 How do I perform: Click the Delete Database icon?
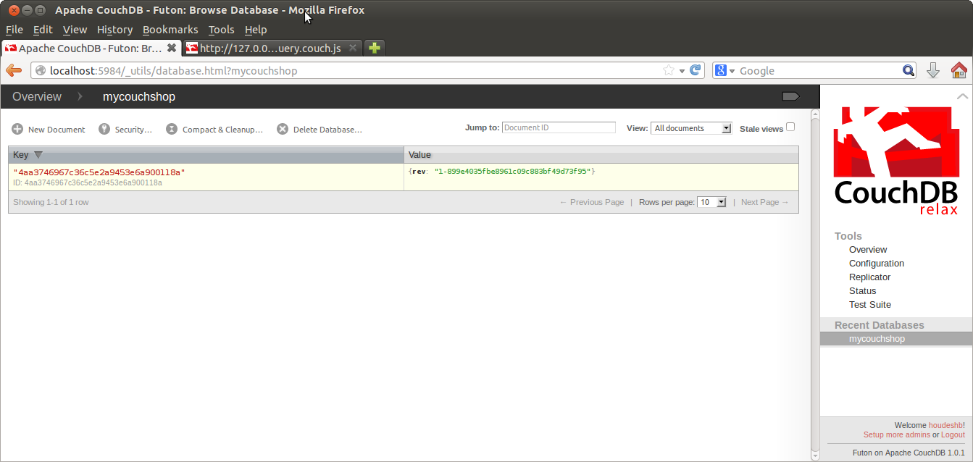tap(283, 129)
